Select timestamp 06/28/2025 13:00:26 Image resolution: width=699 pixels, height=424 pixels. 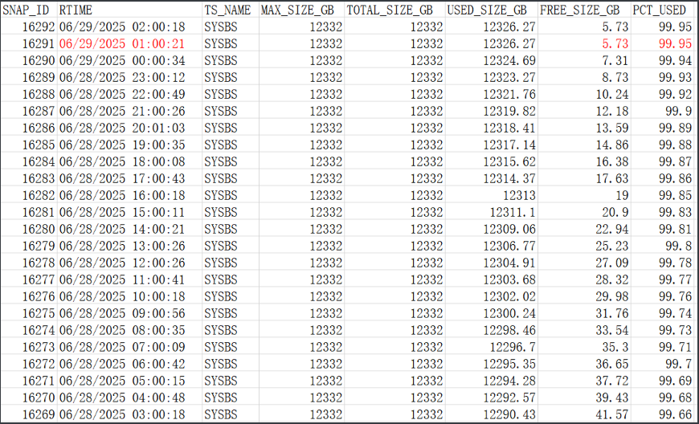coord(121,247)
